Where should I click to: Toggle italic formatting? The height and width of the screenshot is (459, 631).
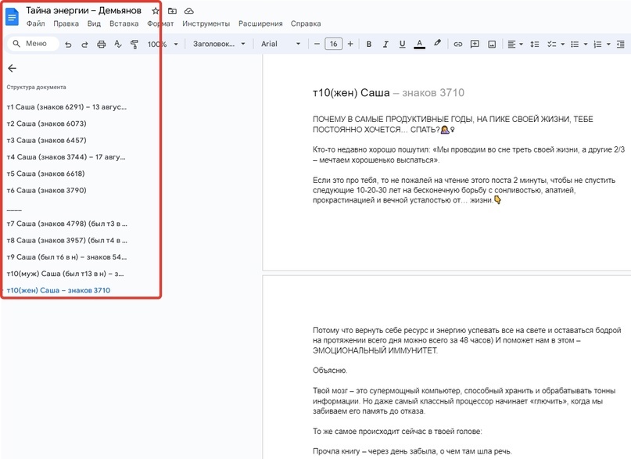[x=385, y=45]
